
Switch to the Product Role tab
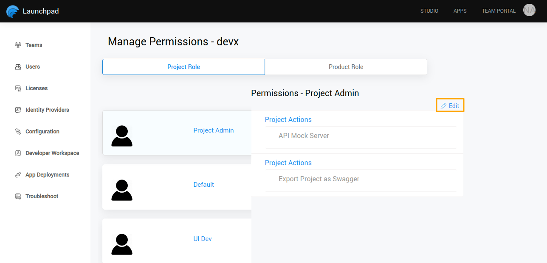click(x=346, y=67)
